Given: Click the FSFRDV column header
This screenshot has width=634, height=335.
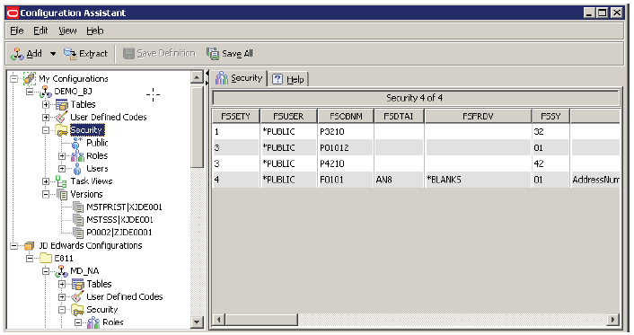Looking at the screenshot, I should [478, 117].
